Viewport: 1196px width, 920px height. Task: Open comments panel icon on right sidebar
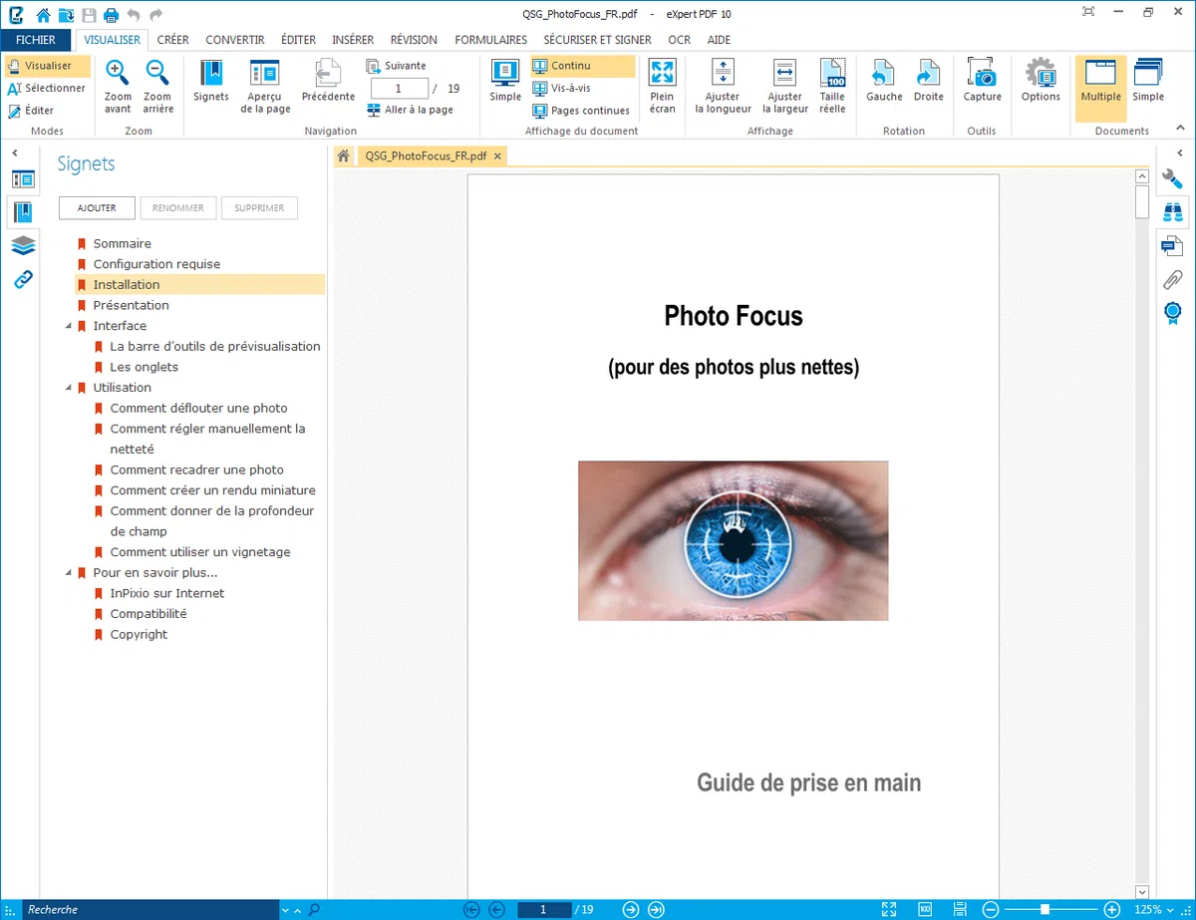(1173, 245)
